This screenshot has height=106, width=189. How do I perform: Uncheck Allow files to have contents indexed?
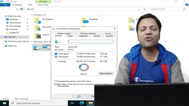click(56, 84)
